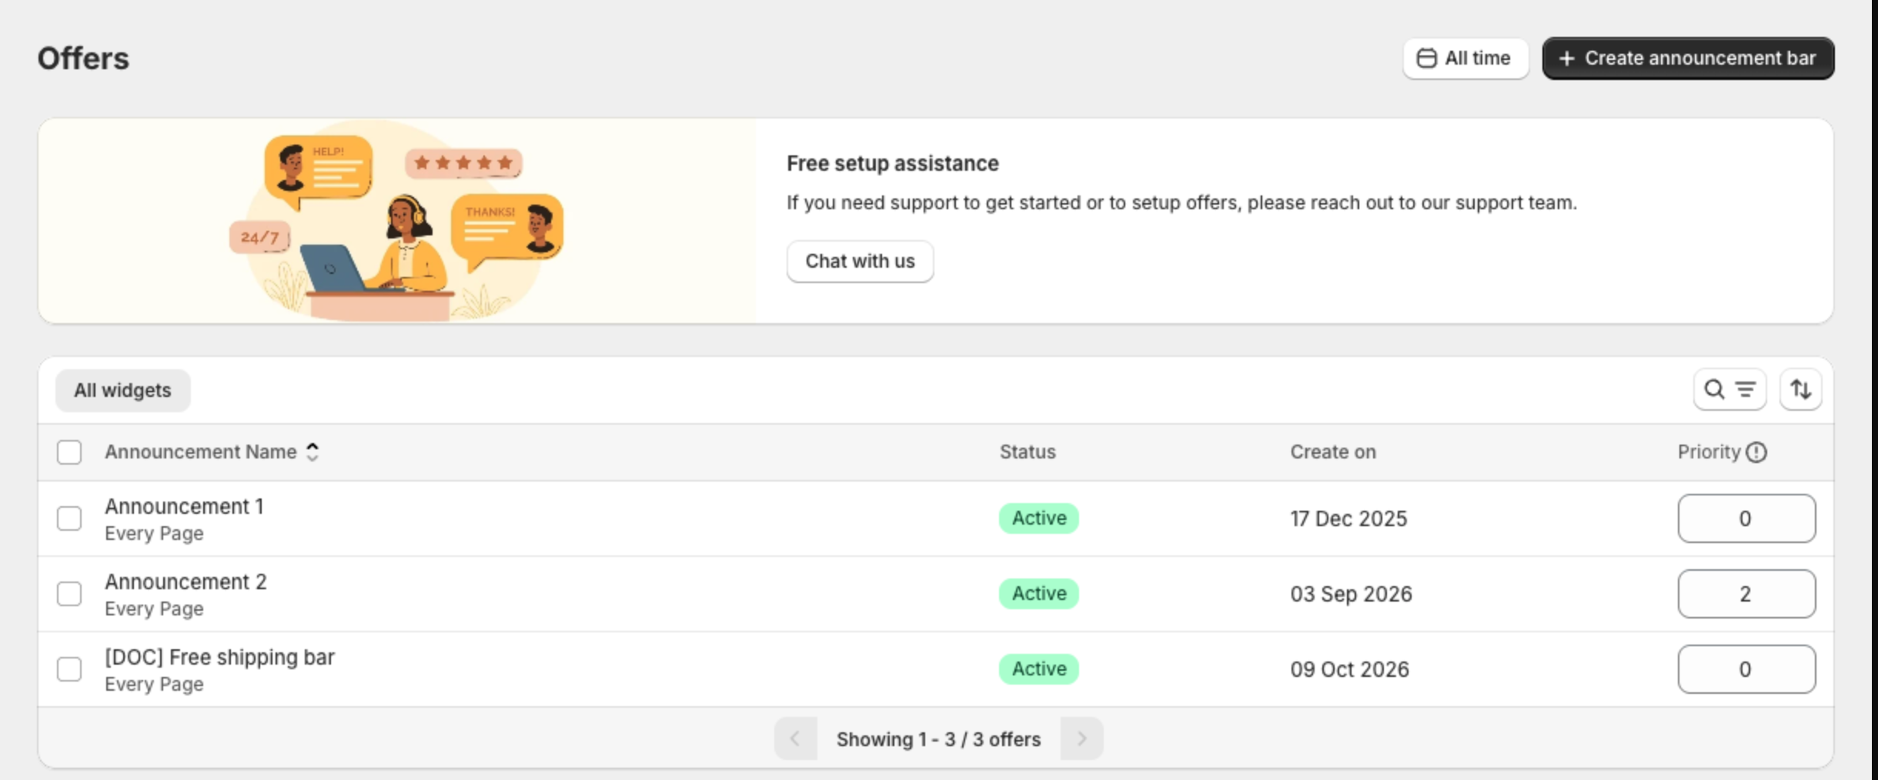The width and height of the screenshot is (1878, 780).
Task: Click the Offers page title
Action: tap(83, 58)
